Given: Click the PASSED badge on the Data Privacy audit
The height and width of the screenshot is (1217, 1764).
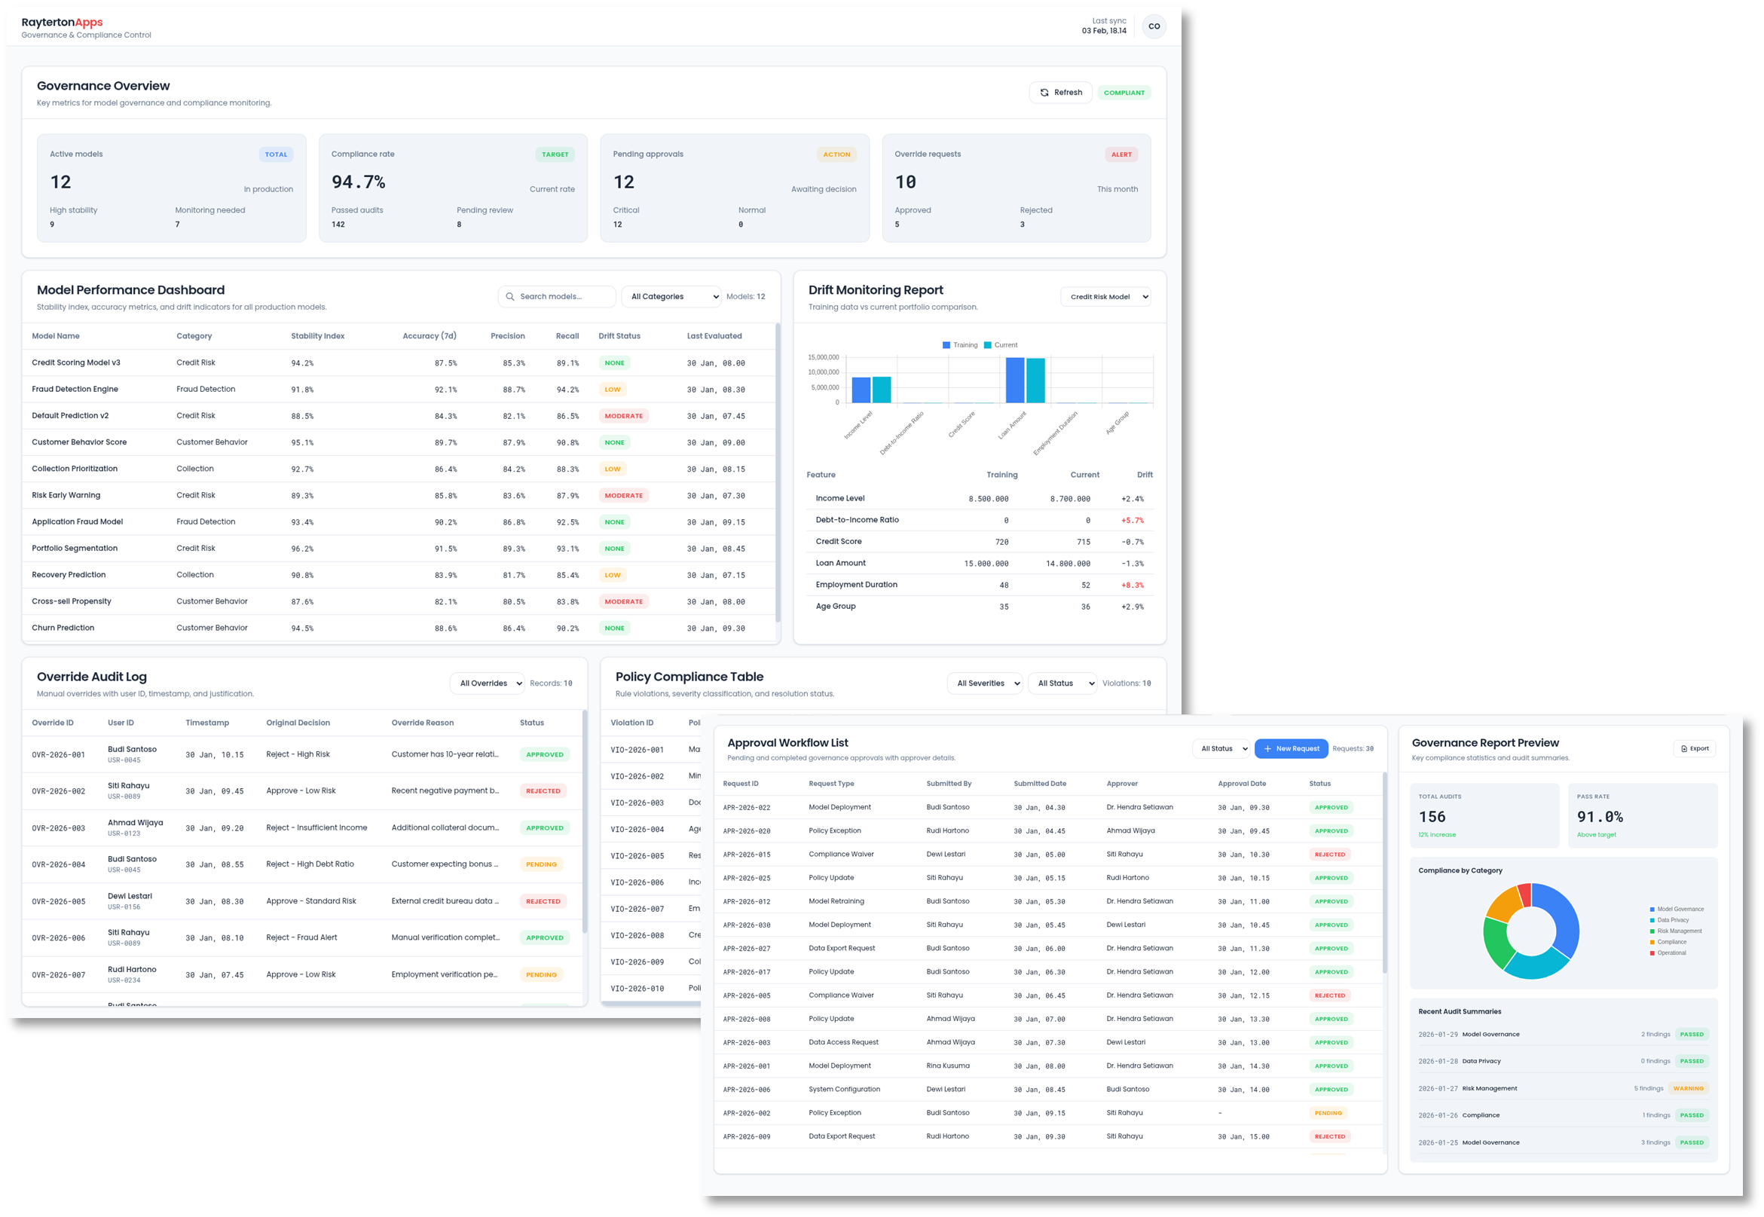Looking at the screenshot, I should click(x=1692, y=1061).
